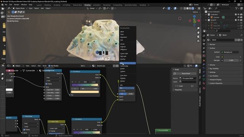
Task: Click the pan hand icon in 3D viewport
Action: pos(198,32)
